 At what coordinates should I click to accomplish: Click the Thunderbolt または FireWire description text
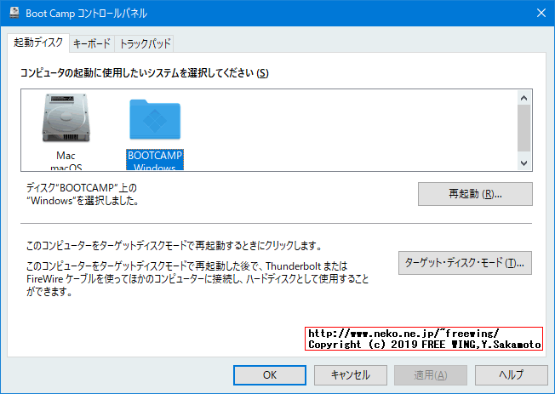[x=197, y=279]
